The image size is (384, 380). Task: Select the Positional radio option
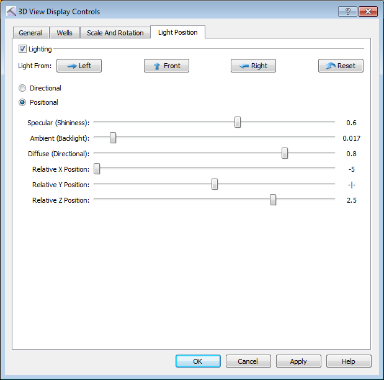click(23, 102)
